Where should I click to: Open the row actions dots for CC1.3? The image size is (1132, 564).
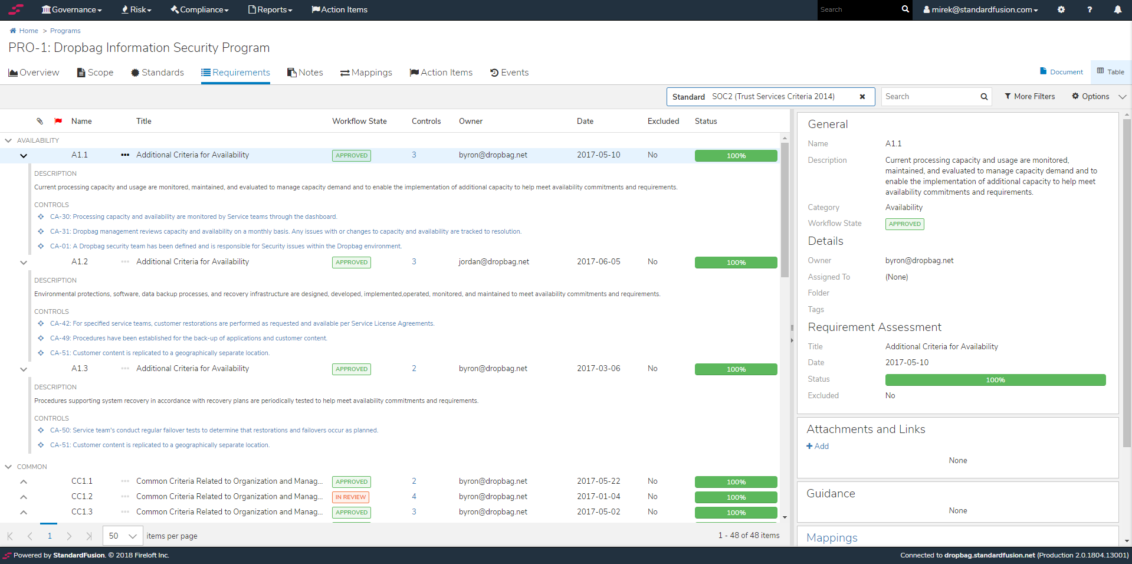coord(125,512)
